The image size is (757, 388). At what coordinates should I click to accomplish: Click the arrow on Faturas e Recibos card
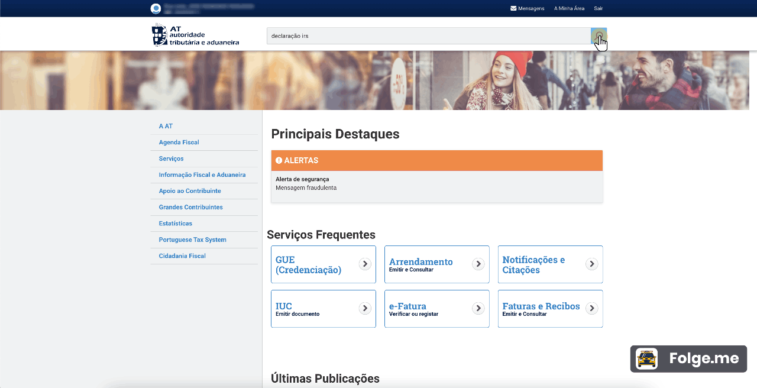(591, 308)
